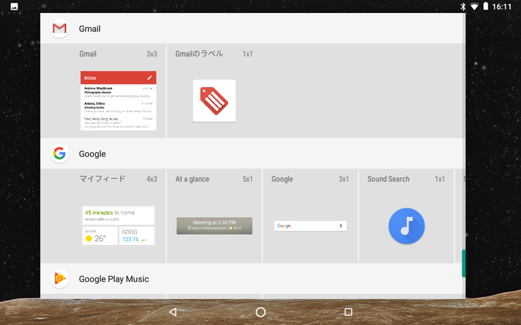Select the Google 3x1 search bar widget
This screenshot has height=325, width=521.
[311, 226]
